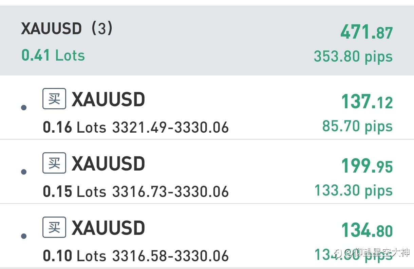Click buy icon on 0.10 Lots position

54,227
